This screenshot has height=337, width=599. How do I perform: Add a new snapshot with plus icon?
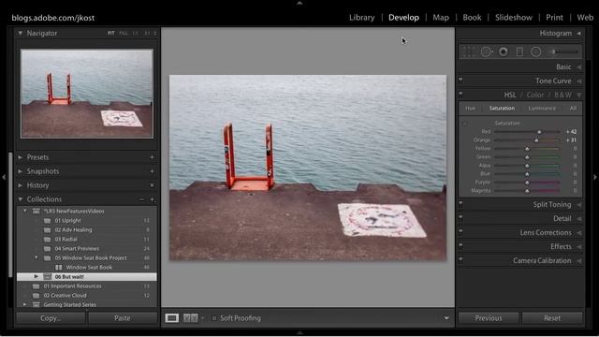(152, 171)
